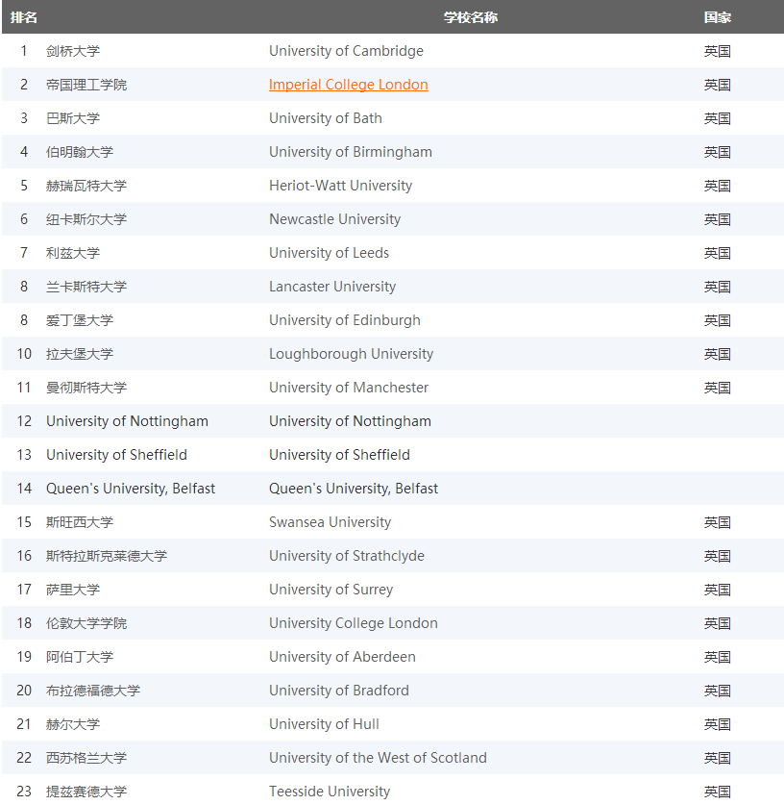
Task: Select the 阿伯丁大学 cell
Action: pyautogui.click(x=80, y=657)
